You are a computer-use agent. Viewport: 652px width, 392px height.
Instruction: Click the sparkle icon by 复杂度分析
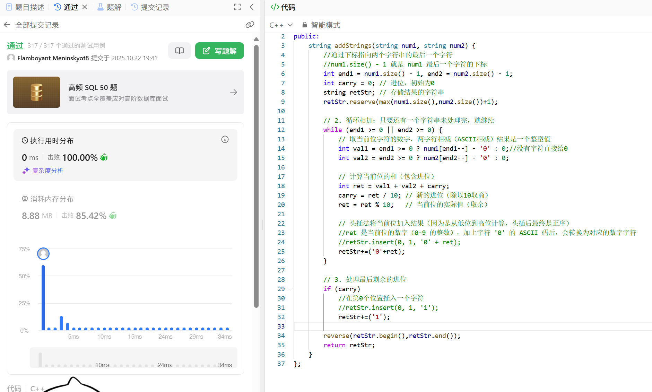[x=26, y=171]
